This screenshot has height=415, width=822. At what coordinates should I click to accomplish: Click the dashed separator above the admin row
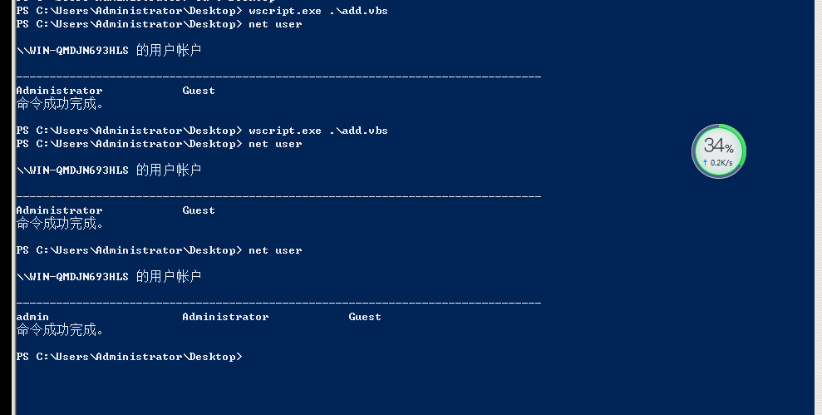[x=278, y=303]
